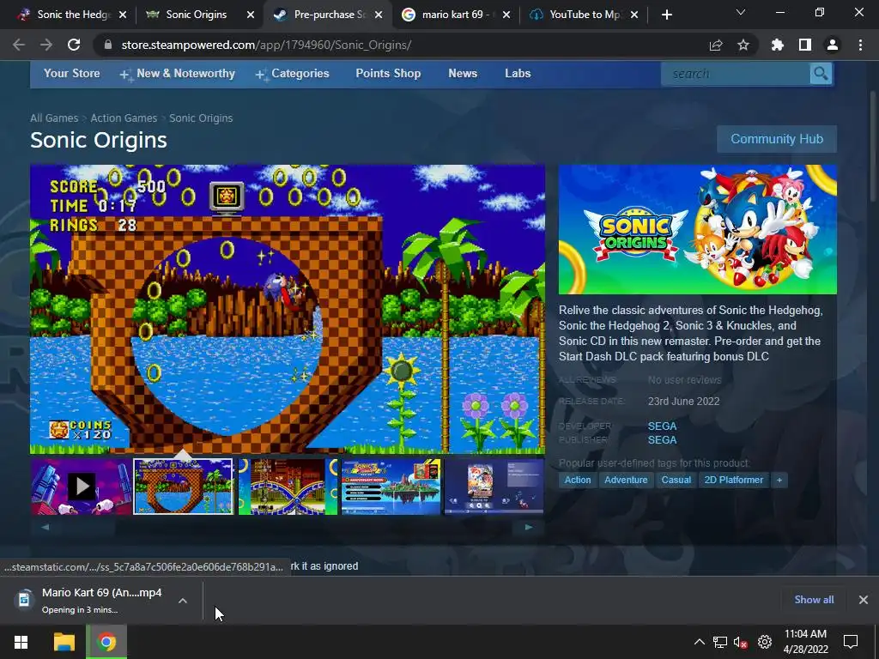879x659 pixels.
Task: Click the address bar URL
Action: click(266, 45)
